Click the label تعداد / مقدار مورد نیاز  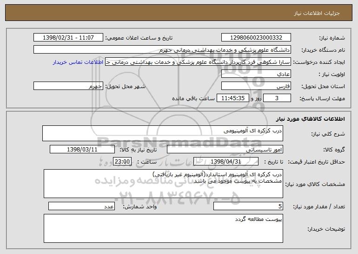click(x=319, y=206)
